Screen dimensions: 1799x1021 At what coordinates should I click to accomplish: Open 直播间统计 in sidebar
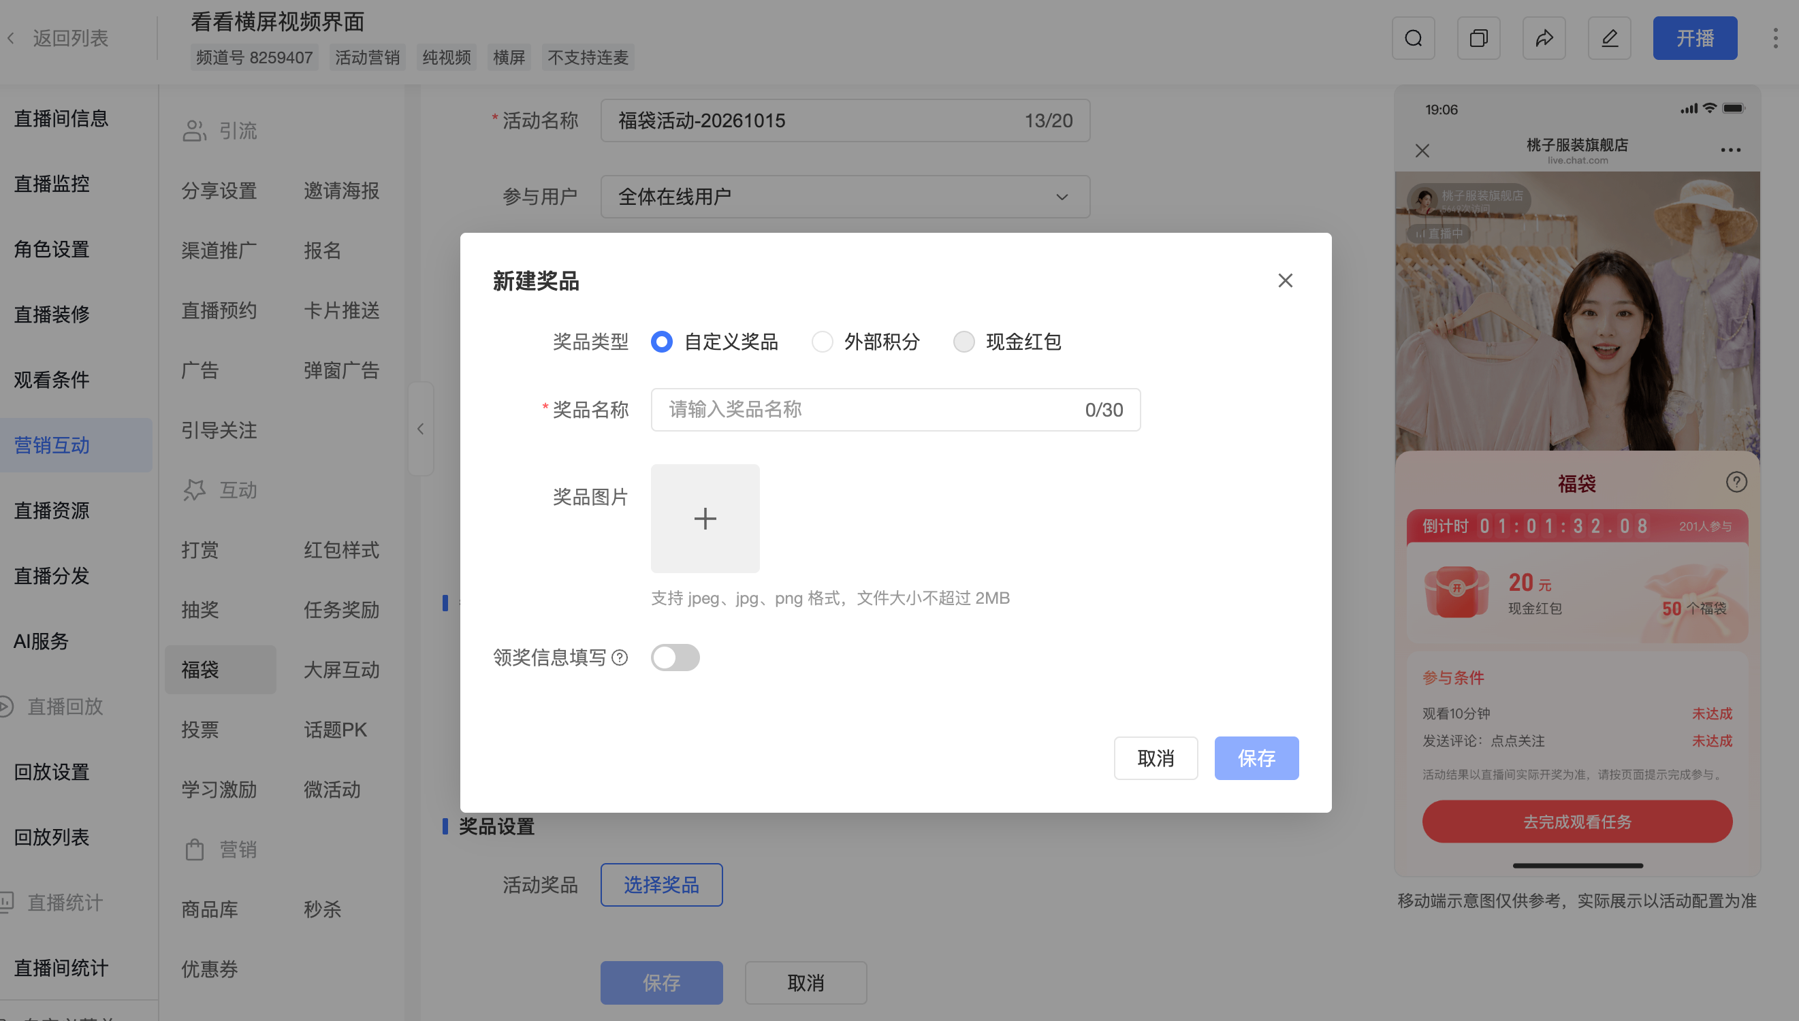pos(62,969)
